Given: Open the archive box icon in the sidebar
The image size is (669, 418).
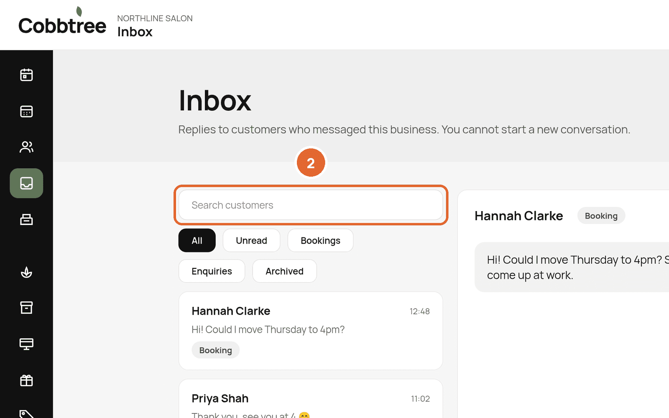Looking at the screenshot, I should point(26,308).
